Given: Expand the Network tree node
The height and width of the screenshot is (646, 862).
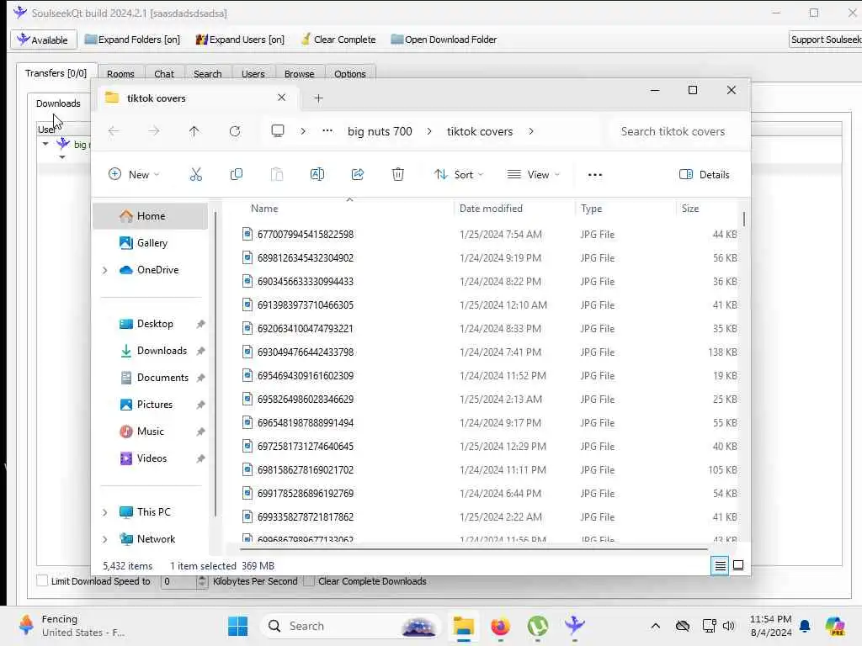Looking at the screenshot, I should point(105,539).
